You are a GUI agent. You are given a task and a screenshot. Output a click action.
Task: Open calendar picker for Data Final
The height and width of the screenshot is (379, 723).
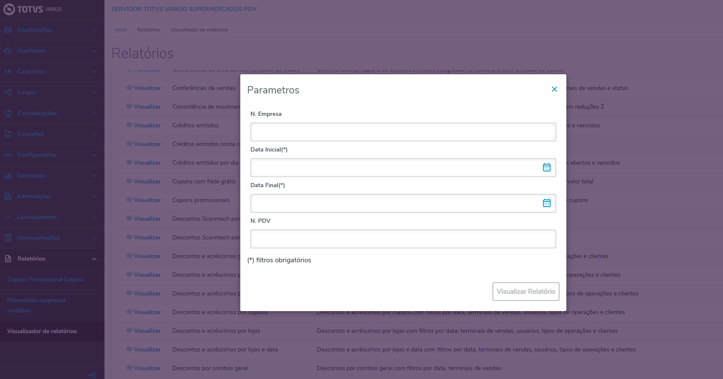(x=547, y=203)
